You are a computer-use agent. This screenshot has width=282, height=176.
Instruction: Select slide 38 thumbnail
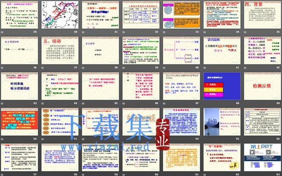click(100, 50)
